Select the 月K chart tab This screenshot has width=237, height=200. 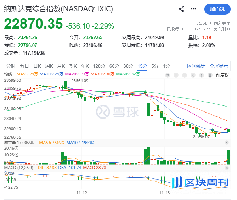[61, 66]
